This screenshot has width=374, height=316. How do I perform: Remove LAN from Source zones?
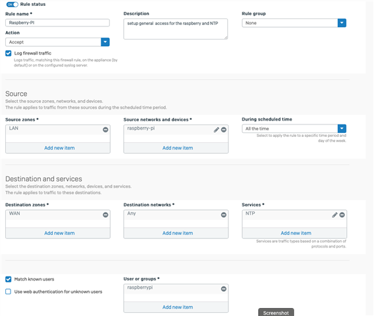[x=105, y=130]
